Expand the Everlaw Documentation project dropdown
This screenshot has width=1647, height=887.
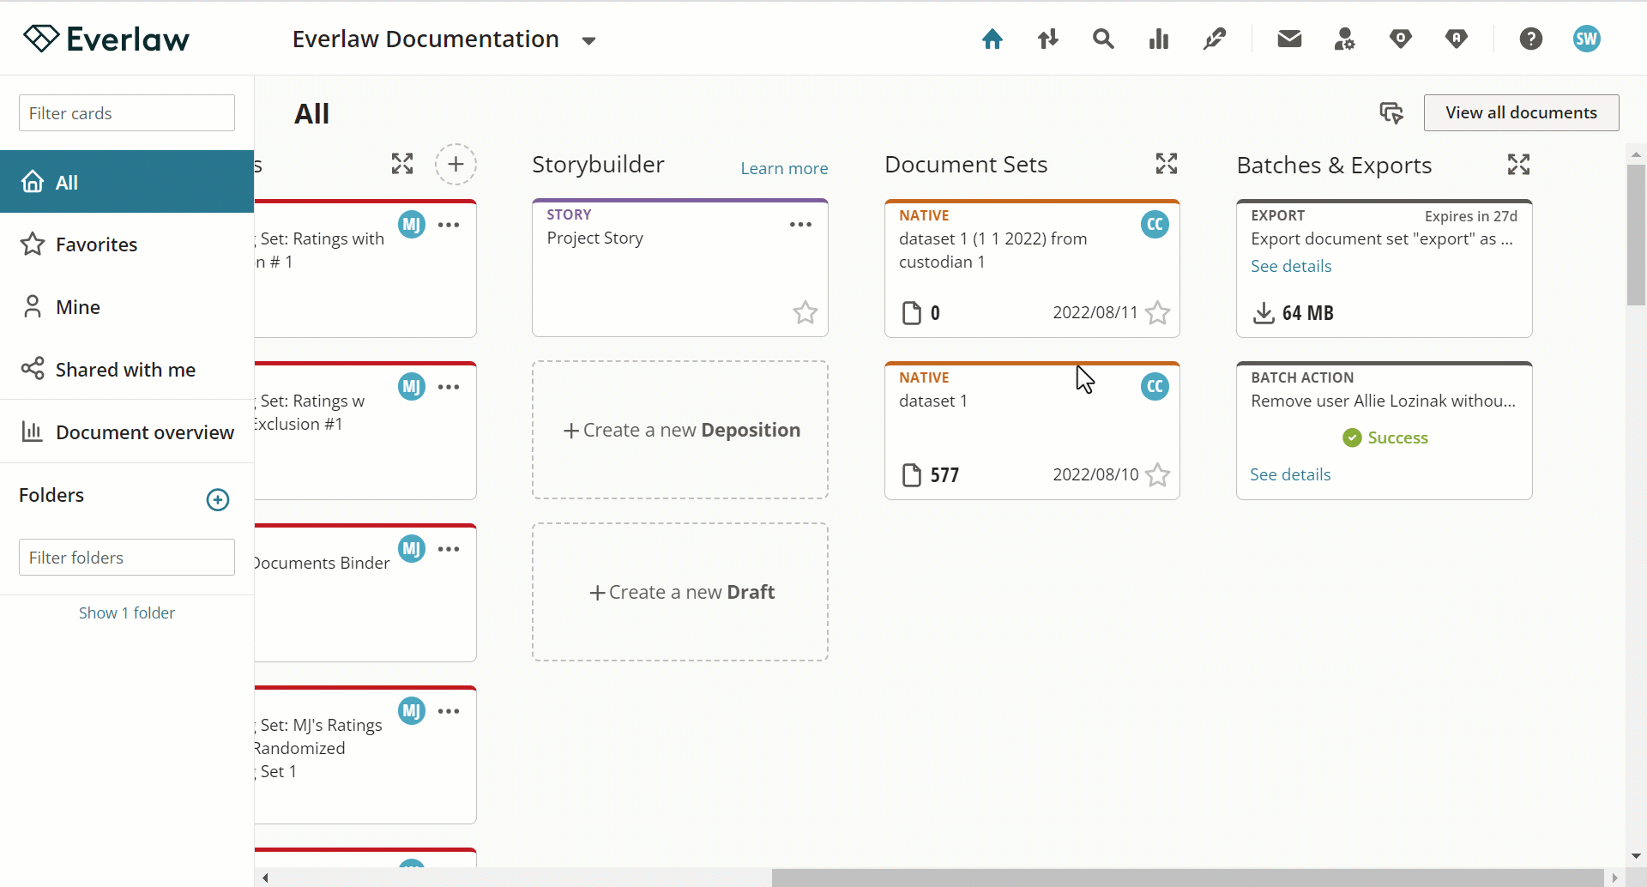click(x=588, y=40)
